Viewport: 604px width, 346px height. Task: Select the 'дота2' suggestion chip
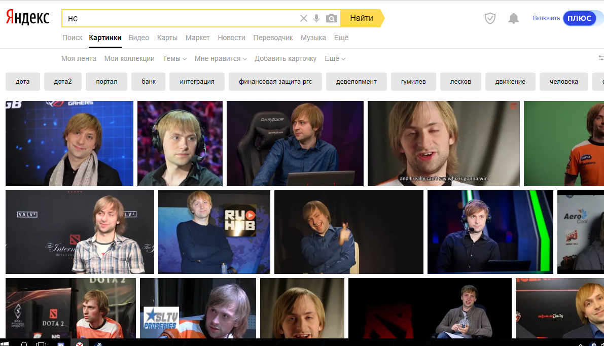click(x=63, y=82)
